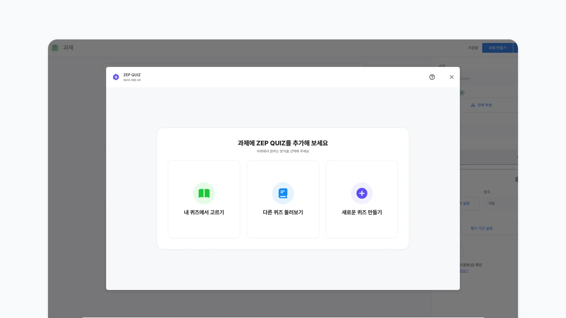Click the subtitle '아래에서 원하는 방식을 선택해 주세요'

click(283, 151)
